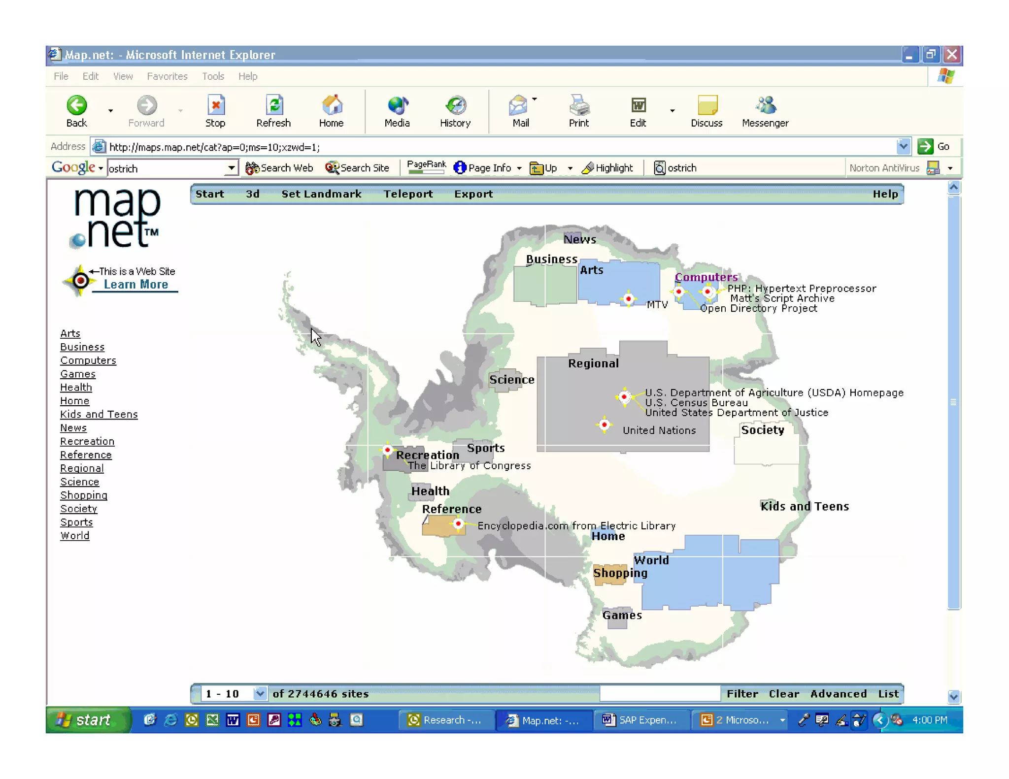The height and width of the screenshot is (779, 1009).
Task: Open the Kids and Teens sidebar link
Action: 99,414
